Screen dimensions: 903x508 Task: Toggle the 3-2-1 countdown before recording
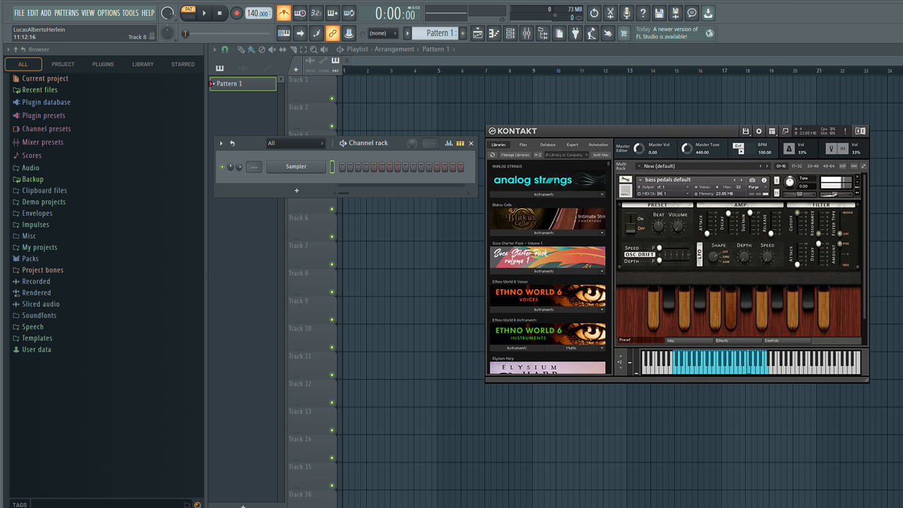[316, 13]
